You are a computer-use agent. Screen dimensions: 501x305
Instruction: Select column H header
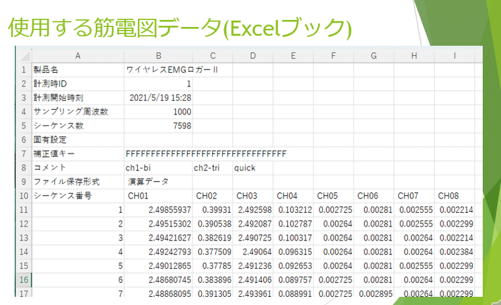tap(414, 56)
